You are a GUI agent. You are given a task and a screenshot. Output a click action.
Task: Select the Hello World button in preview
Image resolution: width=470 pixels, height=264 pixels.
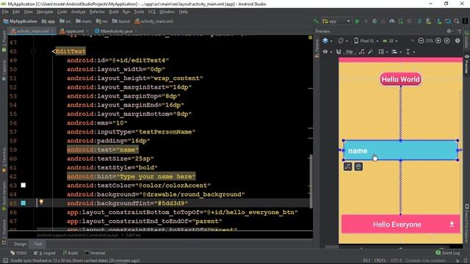tap(400, 79)
